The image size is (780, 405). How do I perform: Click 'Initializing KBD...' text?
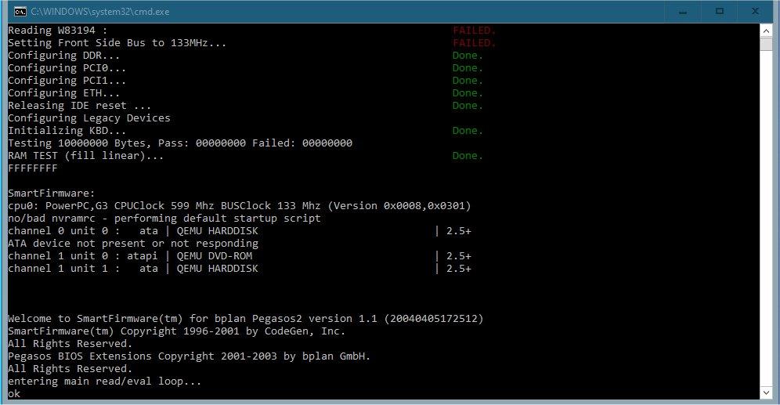tap(67, 130)
